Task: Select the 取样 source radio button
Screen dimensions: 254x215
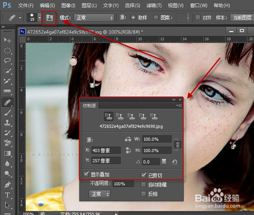Action: (x=133, y=18)
